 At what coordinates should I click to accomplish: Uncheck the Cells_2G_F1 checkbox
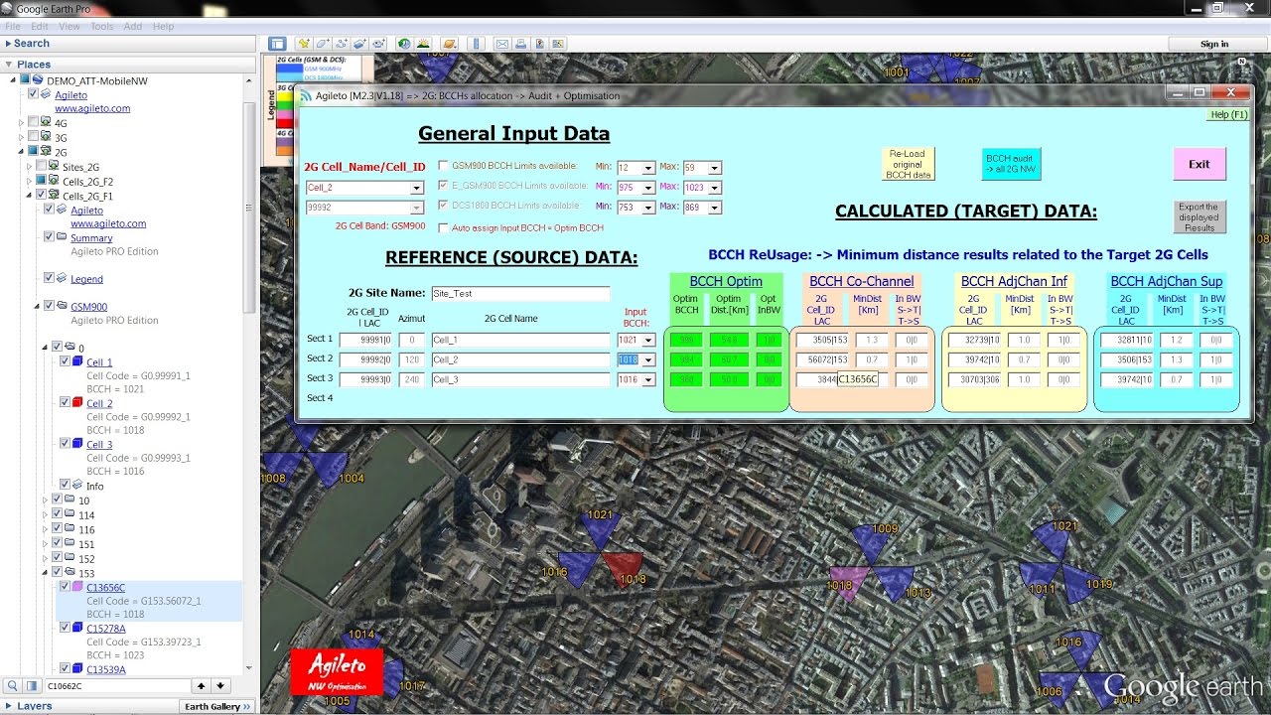41,195
